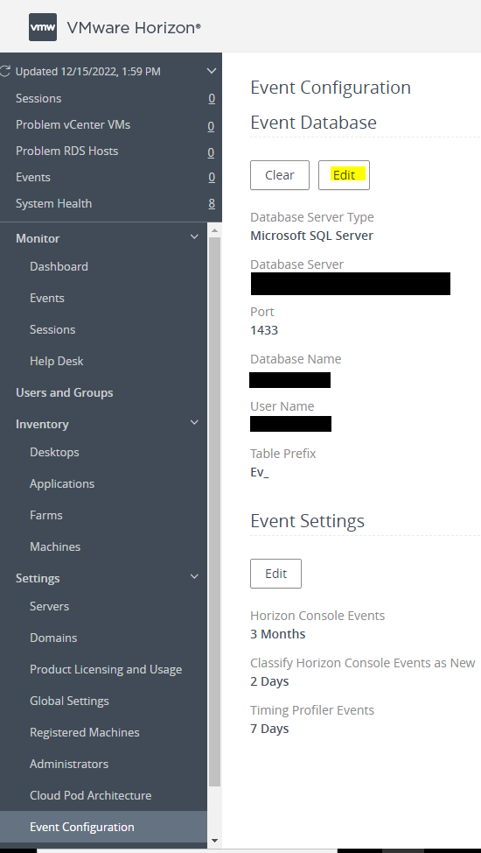This screenshot has width=481, height=853.
Task: Click 'Problem RDS Hosts' label
Action: click(x=66, y=151)
